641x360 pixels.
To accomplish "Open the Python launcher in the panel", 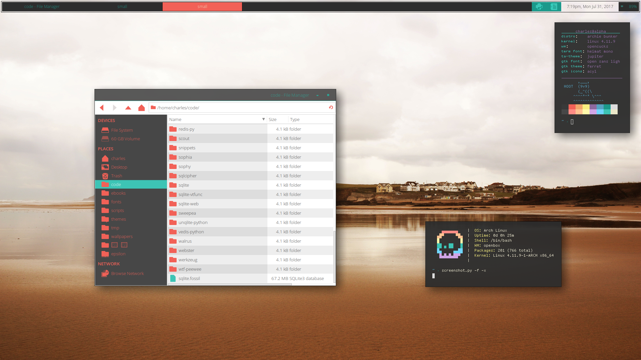I will (539, 7).
